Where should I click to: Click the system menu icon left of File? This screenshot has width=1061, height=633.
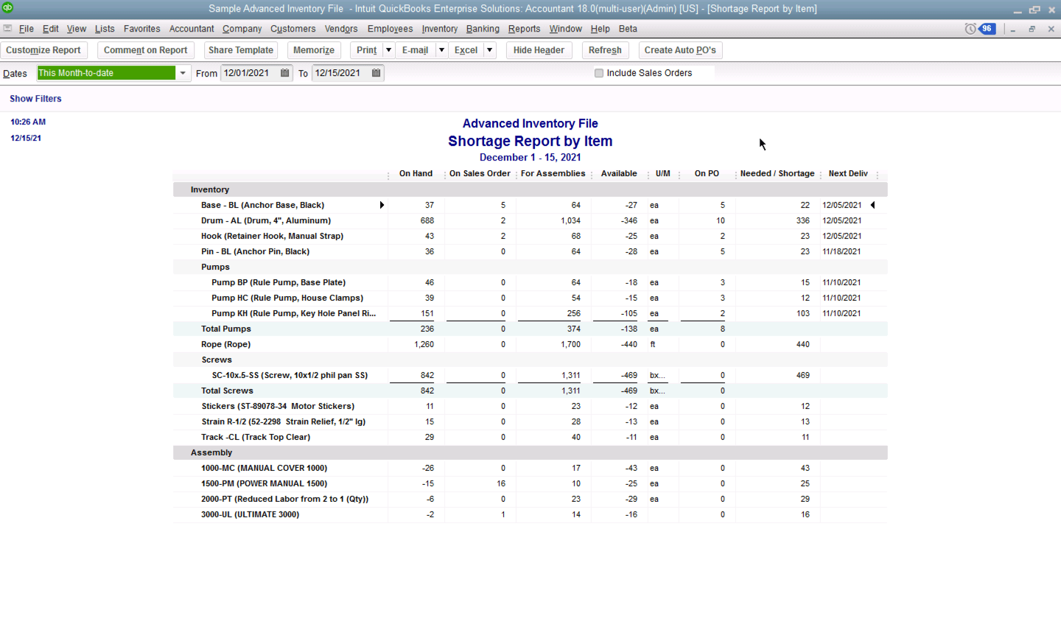coord(7,29)
